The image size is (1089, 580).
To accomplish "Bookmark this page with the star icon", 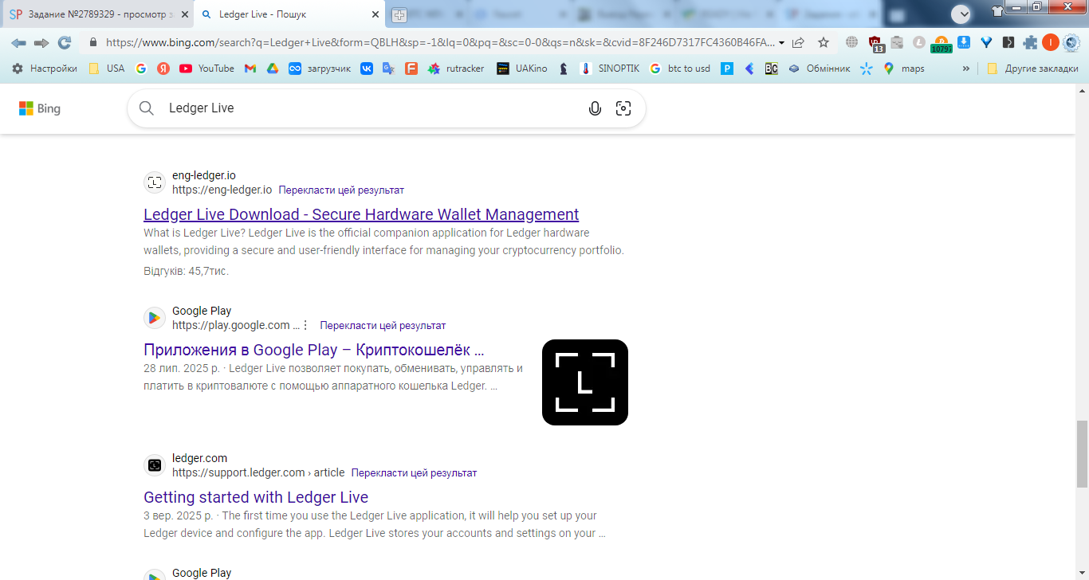I will pyautogui.click(x=824, y=43).
